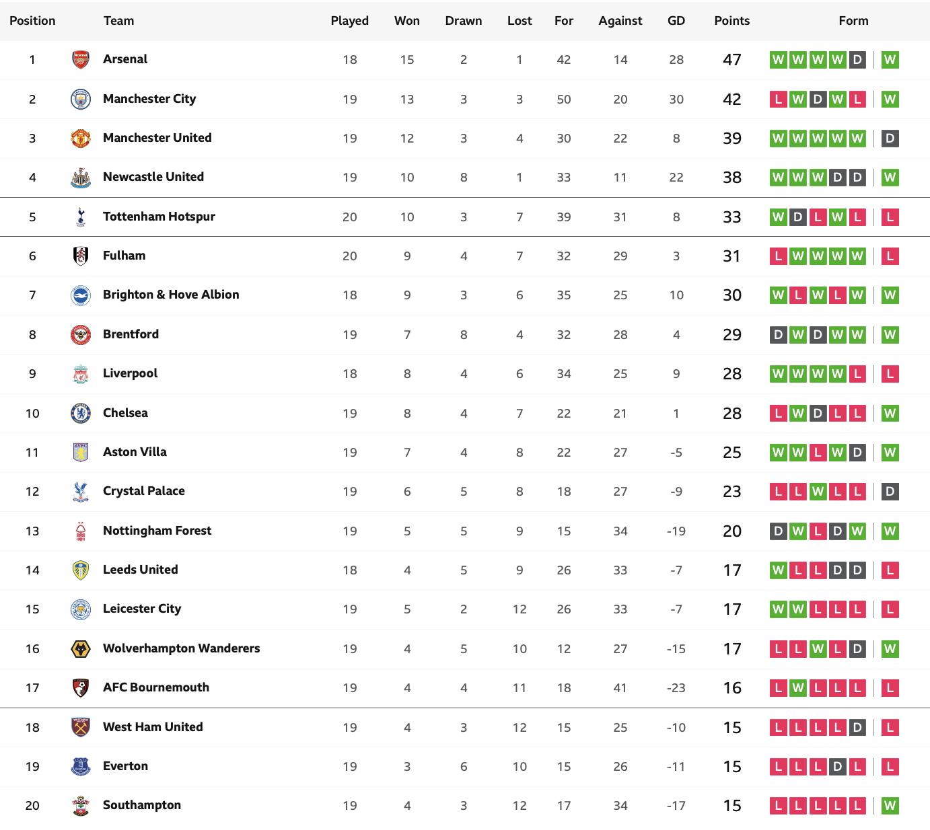
Task: Click the Everton club crest icon
Action: click(81, 767)
